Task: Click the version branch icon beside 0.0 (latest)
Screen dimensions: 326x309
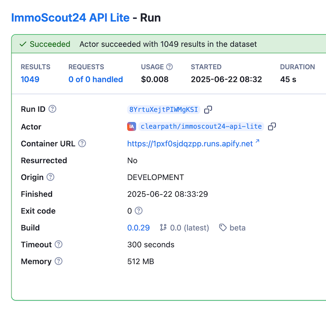Action: click(x=163, y=227)
